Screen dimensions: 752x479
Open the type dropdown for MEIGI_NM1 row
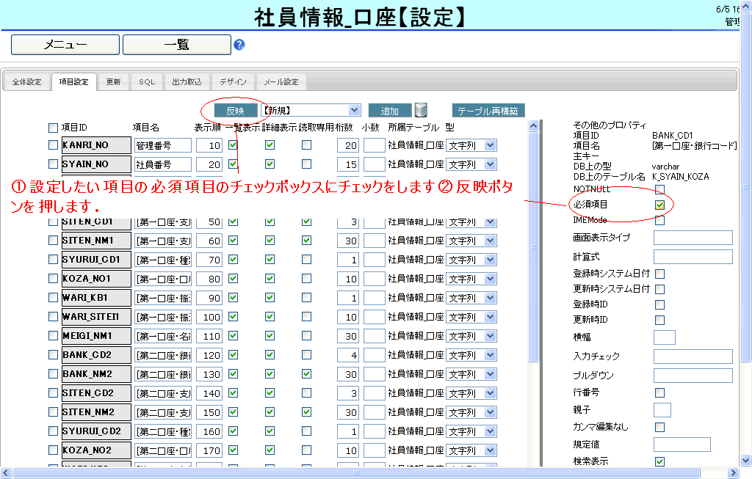point(491,336)
